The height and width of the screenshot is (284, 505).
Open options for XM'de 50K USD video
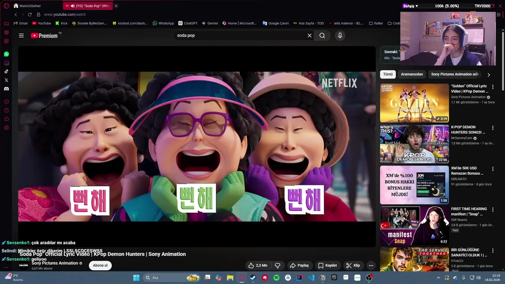coord(493,169)
